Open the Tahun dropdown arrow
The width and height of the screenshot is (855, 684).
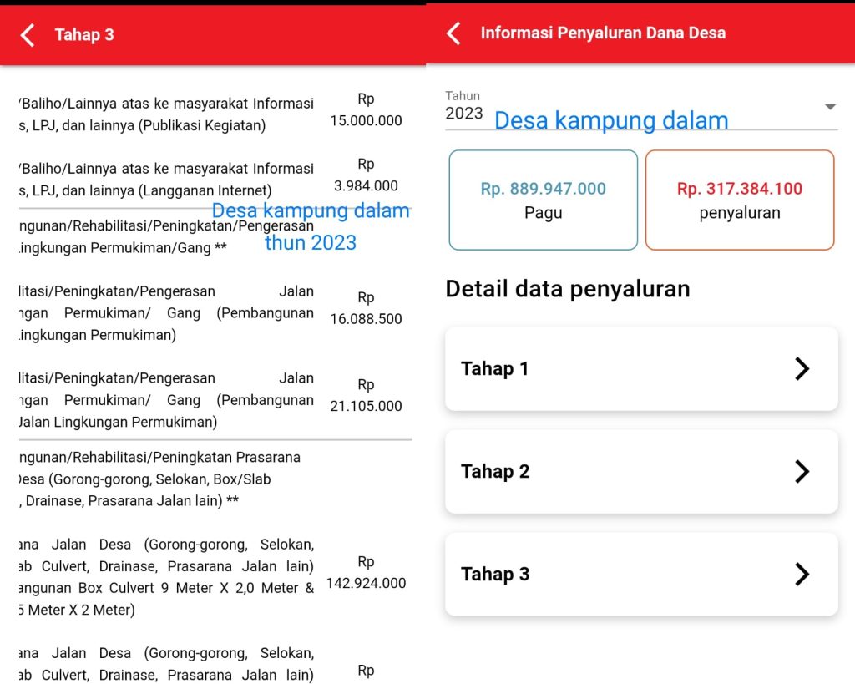tap(829, 107)
